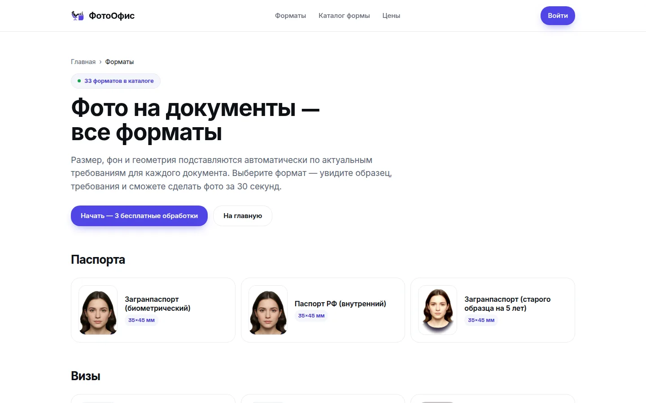Select Загранпаспорт (старого образца на 5 лет) title
This screenshot has width=646, height=403.
pyautogui.click(x=507, y=304)
